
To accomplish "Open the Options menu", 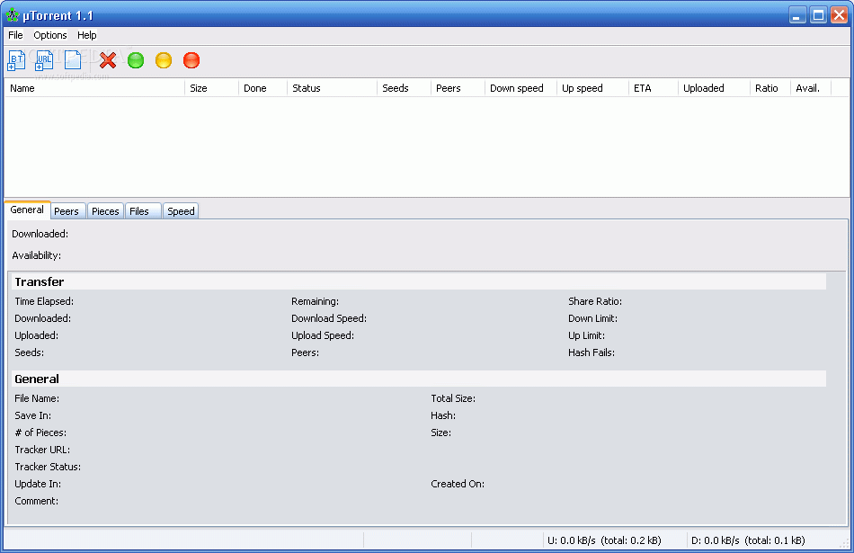I will [x=50, y=35].
